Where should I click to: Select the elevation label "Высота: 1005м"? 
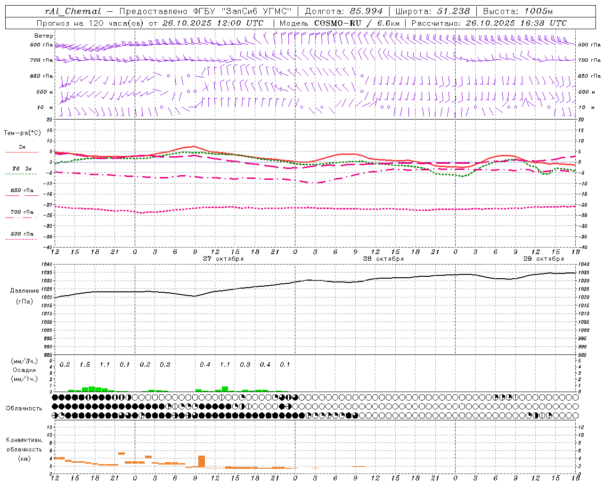coord(517,11)
